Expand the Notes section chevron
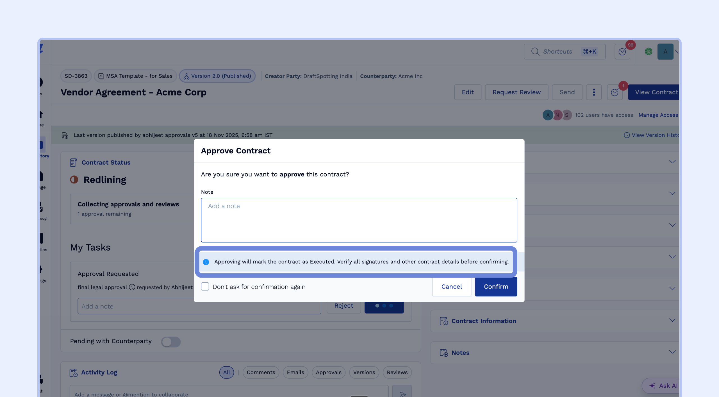Screen dimensions: 719x397 click(672, 352)
